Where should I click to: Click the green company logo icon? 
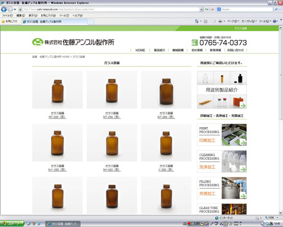click(x=38, y=42)
